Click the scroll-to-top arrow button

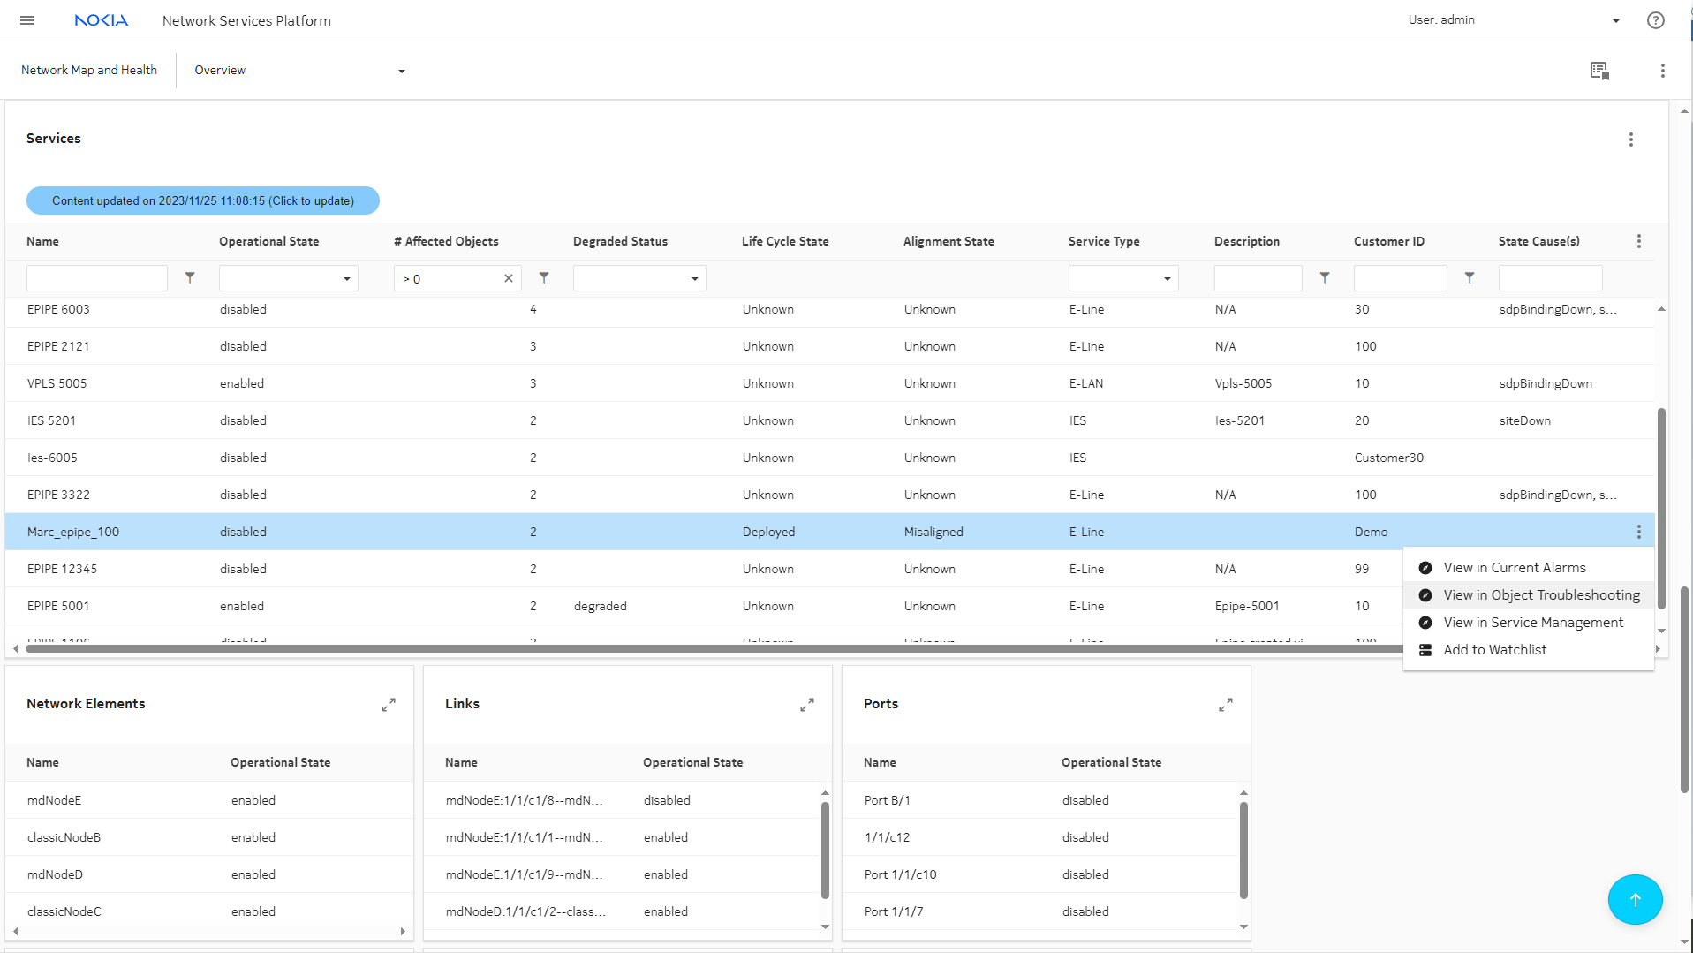click(x=1635, y=899)
